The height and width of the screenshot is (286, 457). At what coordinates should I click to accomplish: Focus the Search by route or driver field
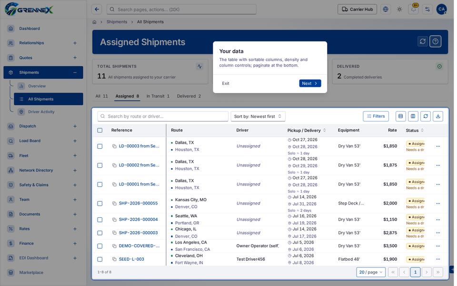click(163, 116)
